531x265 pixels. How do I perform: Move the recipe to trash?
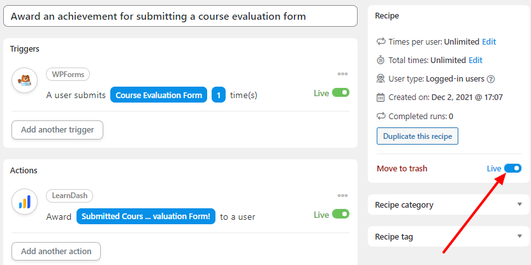402,169
